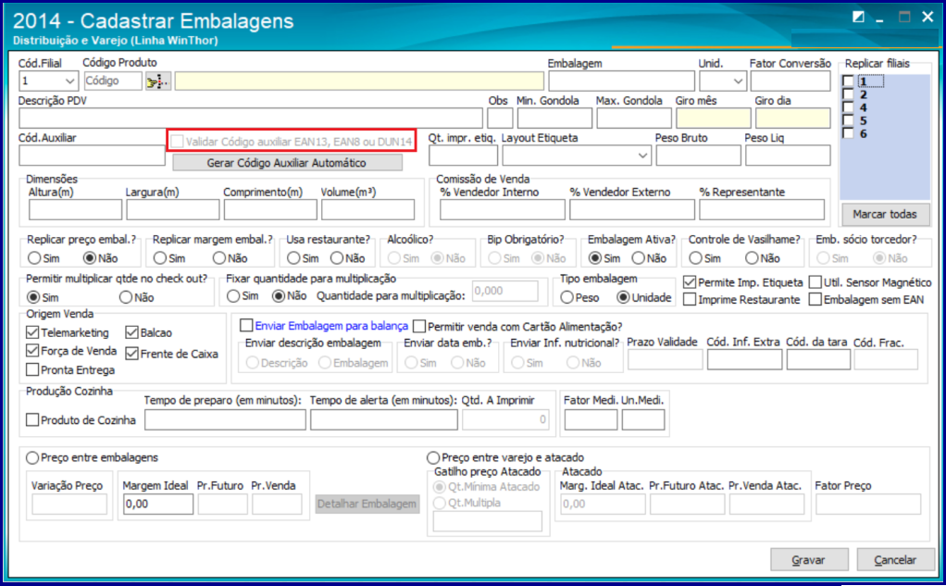946x586 pixels.
Task: Click the Cód. Inf. Extra field
Action: coord(744,360)
